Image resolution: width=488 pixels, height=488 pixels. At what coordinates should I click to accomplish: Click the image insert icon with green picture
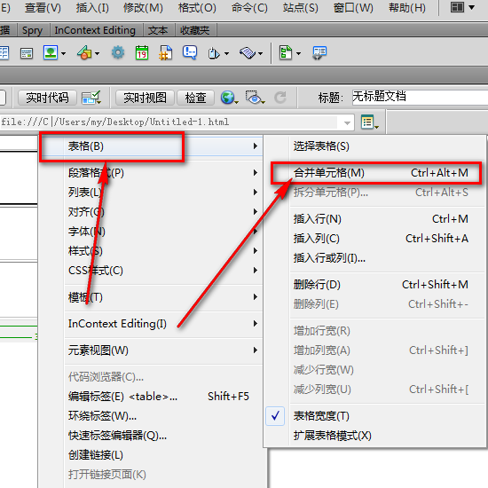pyautogui.click(x=51, y=53)
